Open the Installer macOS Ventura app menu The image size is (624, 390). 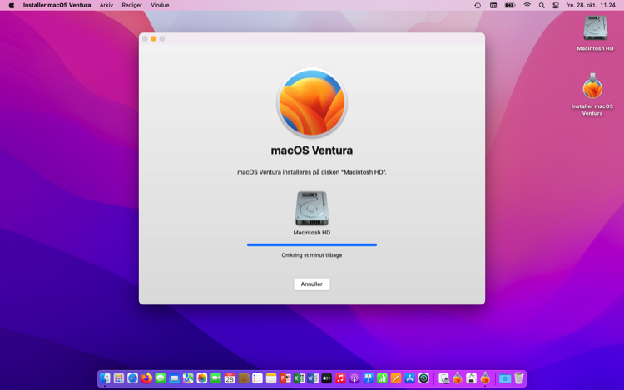[x=57, y=5]
